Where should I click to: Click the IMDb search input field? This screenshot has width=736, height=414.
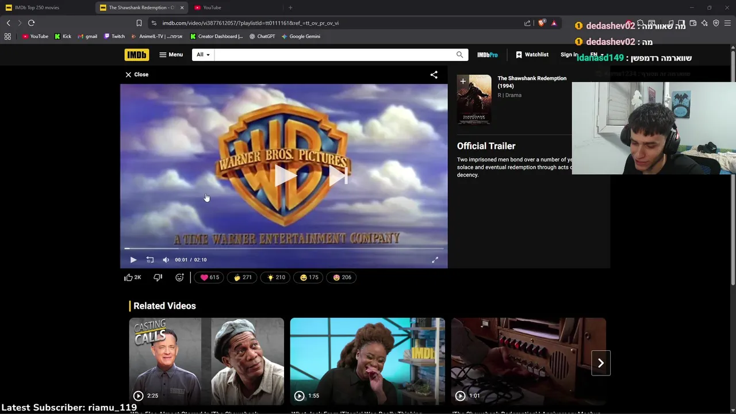335,55
